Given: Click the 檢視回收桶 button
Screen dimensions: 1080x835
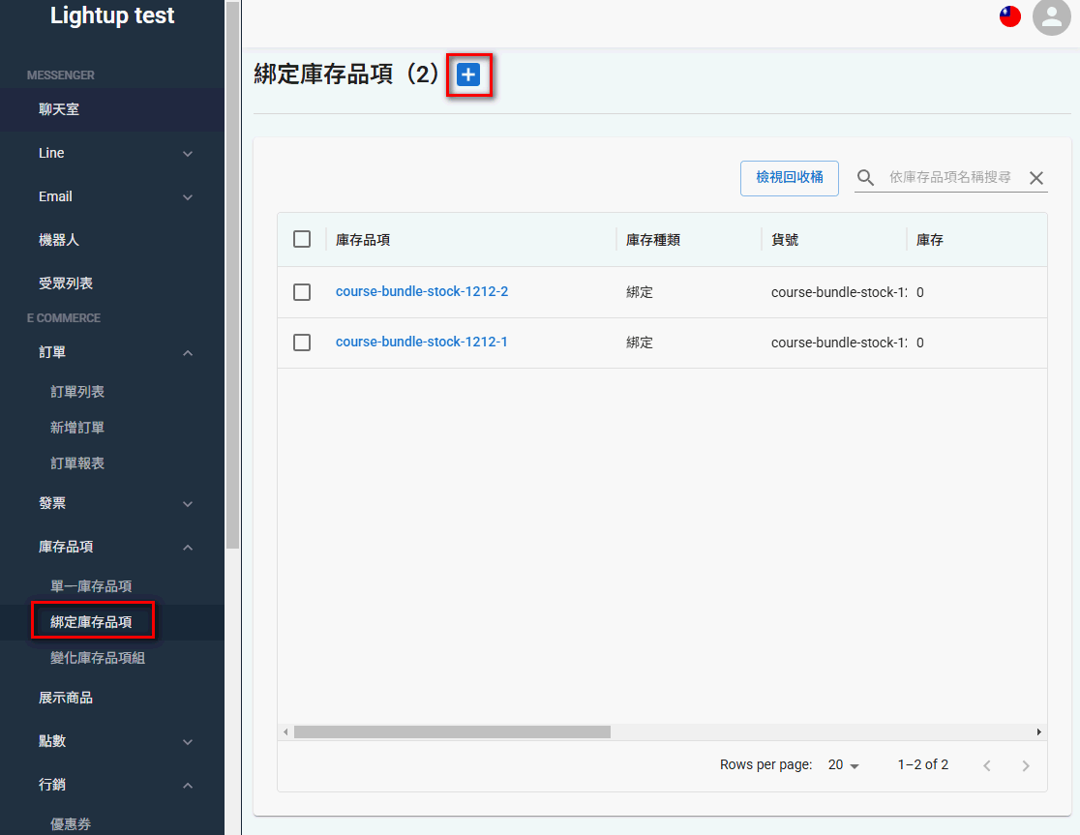Looking at the screenshot, I should click(x=790, y=178).
